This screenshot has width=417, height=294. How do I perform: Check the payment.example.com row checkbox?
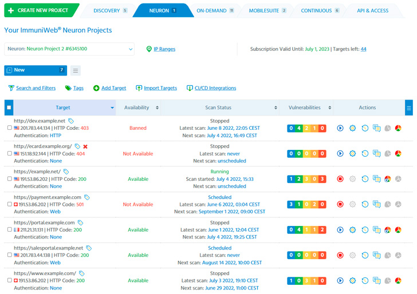[10, 204]
